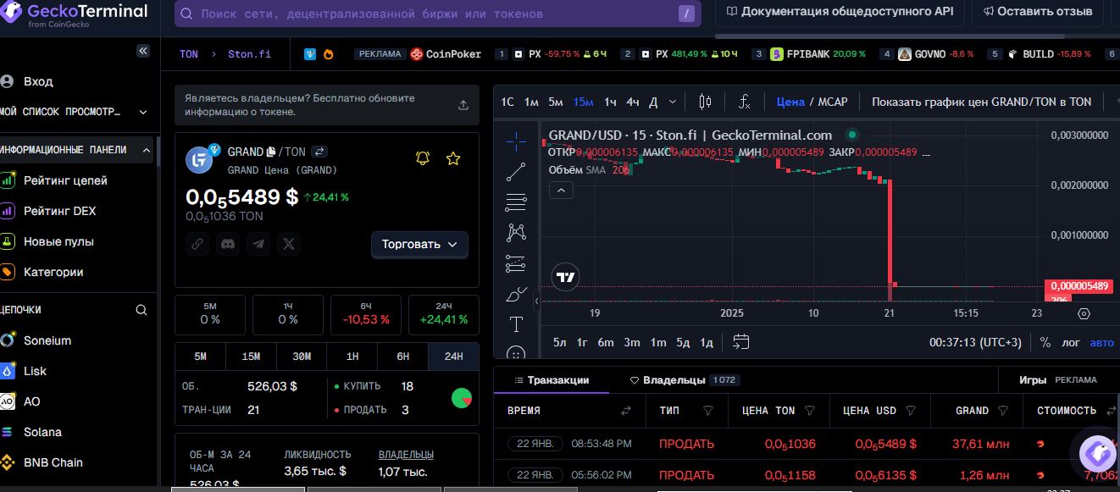1120x492 pixels.
Task: Select the brush drawing tool
Action: (516, 295)
